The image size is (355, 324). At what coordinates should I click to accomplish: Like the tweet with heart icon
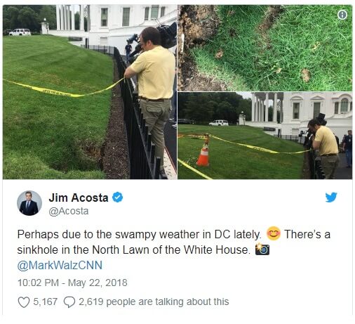coord(24,302)
